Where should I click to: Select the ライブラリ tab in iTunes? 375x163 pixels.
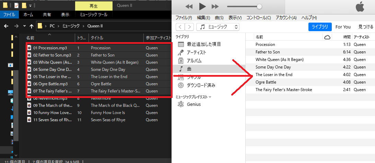[x=320, y=27]
